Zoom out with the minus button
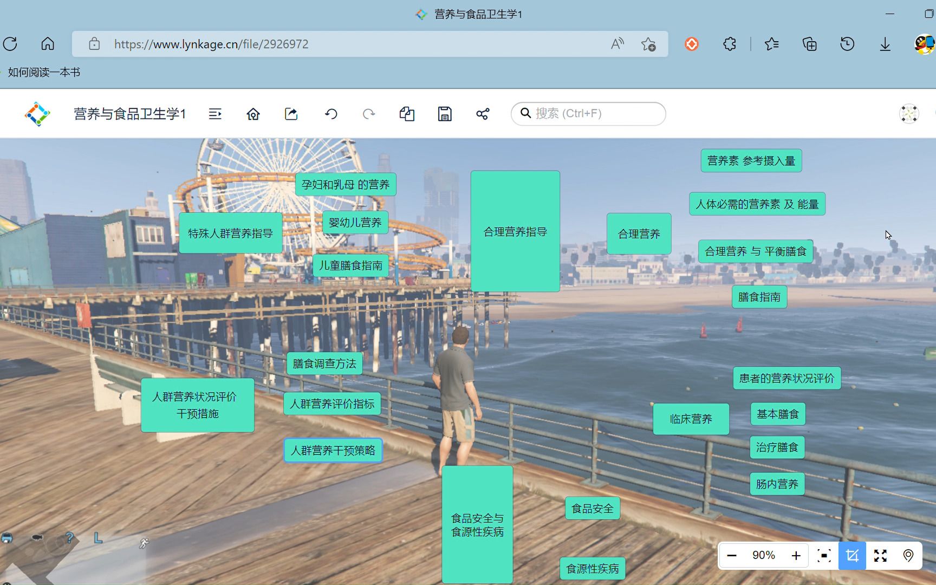 [732, 556]
